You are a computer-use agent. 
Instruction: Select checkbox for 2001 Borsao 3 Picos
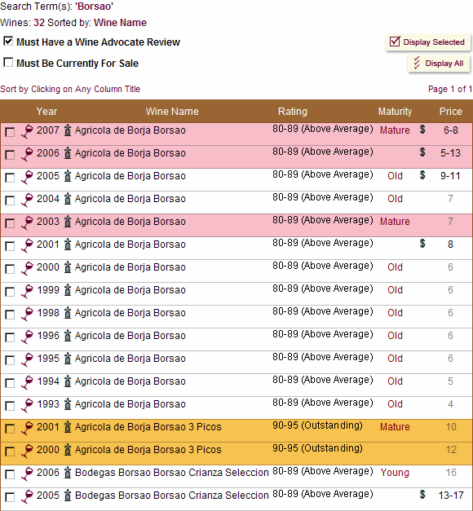(10, 429)
